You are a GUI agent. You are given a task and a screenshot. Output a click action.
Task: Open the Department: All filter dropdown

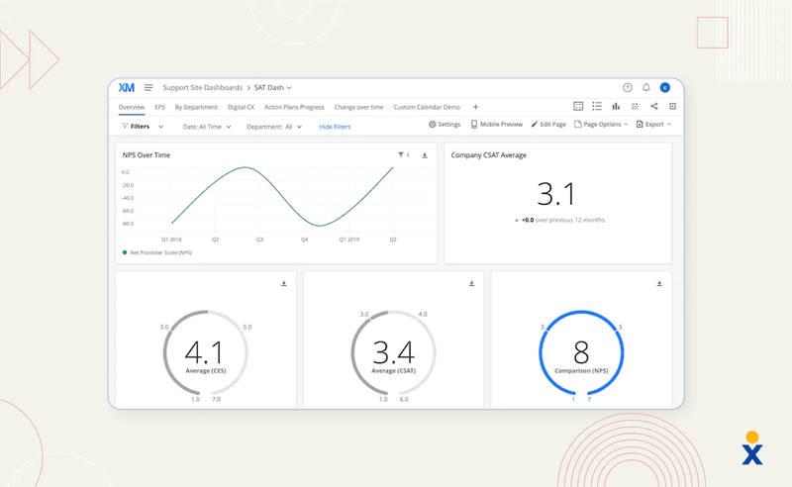click(x=274, y=127)
